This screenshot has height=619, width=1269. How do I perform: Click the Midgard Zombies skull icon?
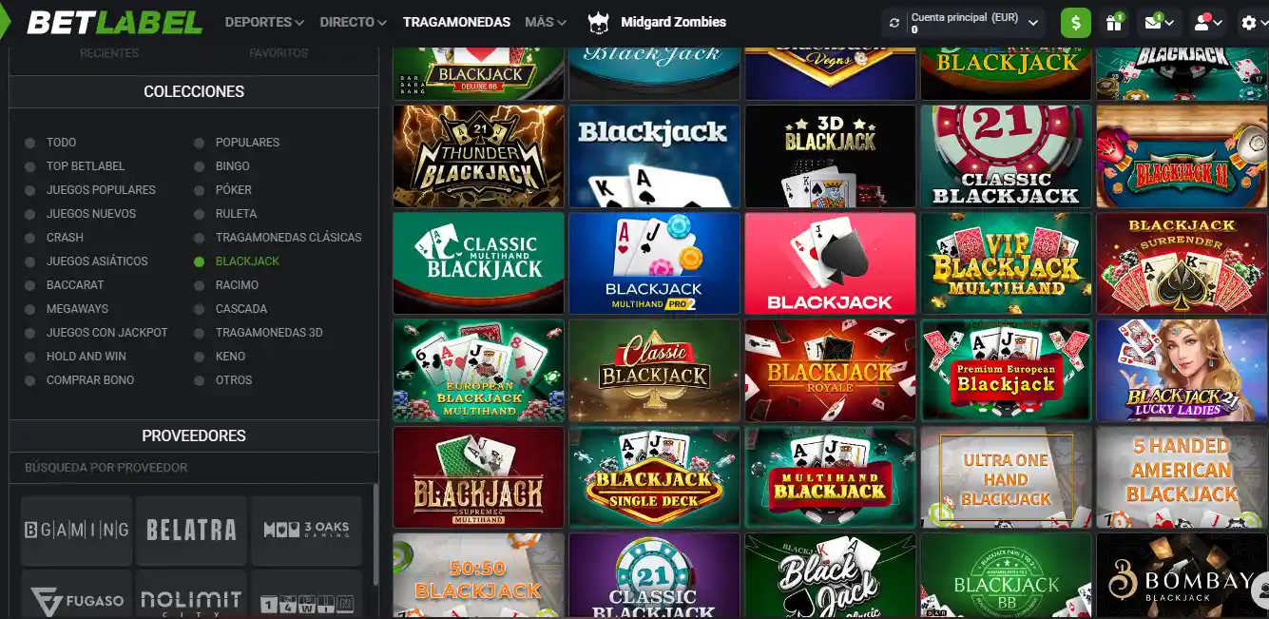click(x=597, y=21)
